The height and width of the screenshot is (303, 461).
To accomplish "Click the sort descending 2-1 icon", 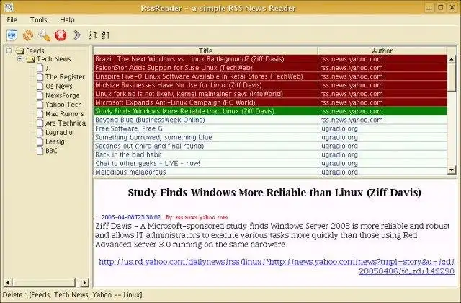I will pos(106,35).
